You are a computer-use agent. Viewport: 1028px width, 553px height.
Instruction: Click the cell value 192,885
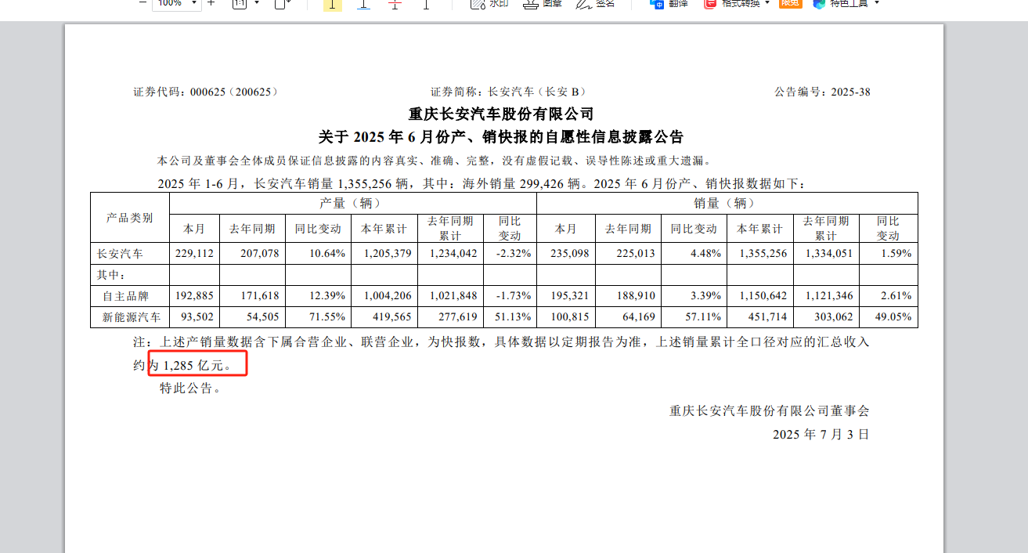tap(194, 296)
